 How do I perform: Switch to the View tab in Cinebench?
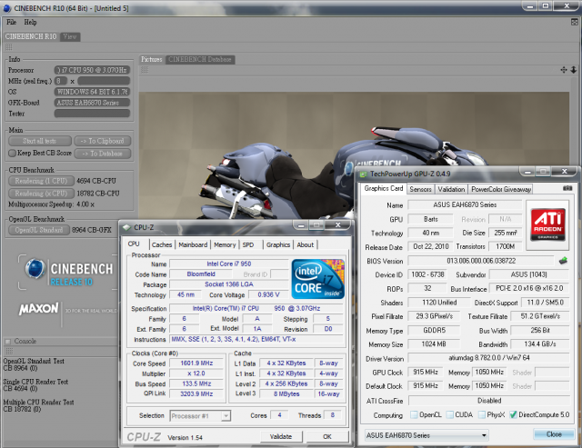[70, 36]
